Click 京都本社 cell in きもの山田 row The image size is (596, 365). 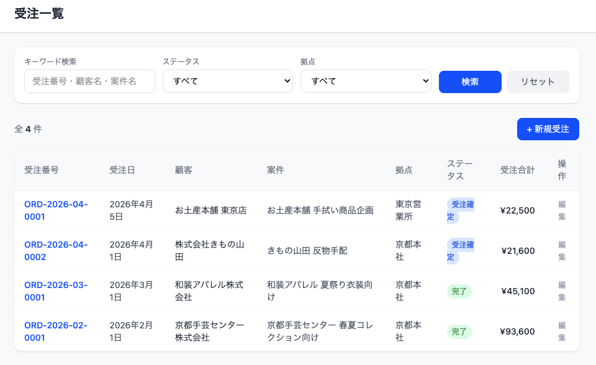(409, 251)
